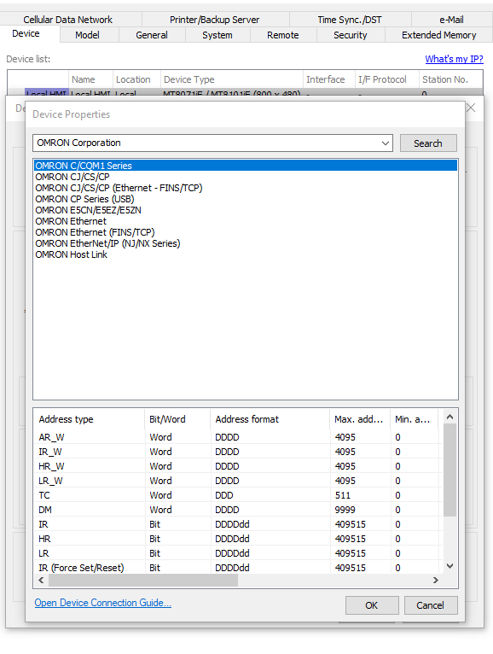Click the Search button
This screenshot has width=493, height=654.
pyautogui.click(x=428, y=143)
